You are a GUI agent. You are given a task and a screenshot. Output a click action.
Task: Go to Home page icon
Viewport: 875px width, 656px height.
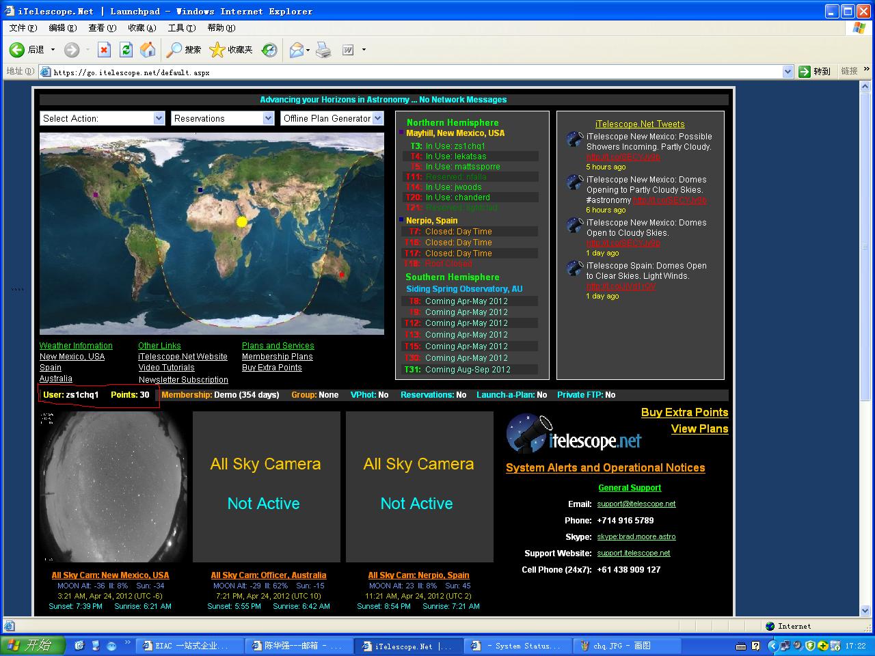tap(148, 50)
